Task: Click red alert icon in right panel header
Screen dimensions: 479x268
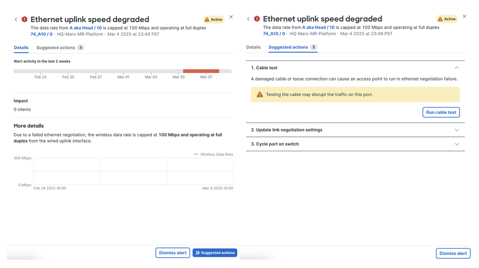Action: [257, 19]
